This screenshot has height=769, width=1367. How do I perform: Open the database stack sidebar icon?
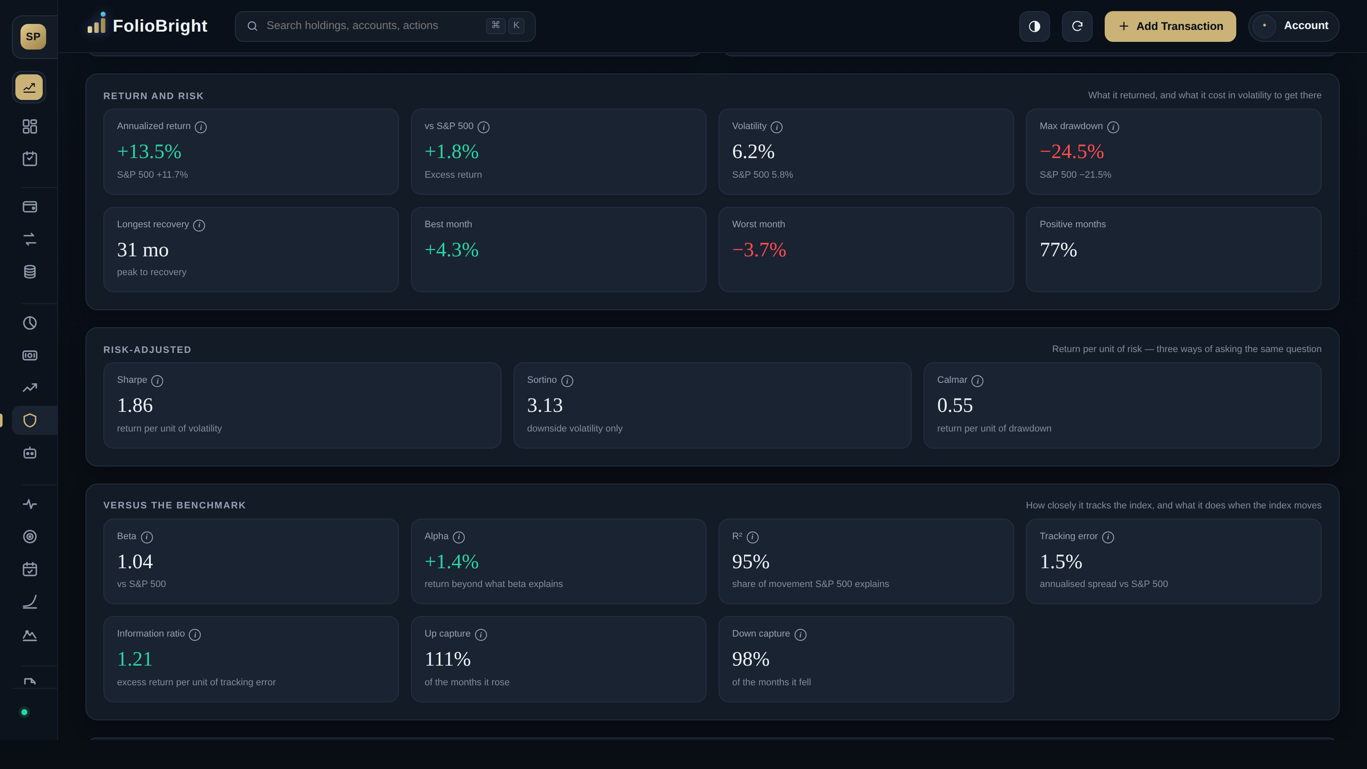pyautogui.click(x=30, y=272)
